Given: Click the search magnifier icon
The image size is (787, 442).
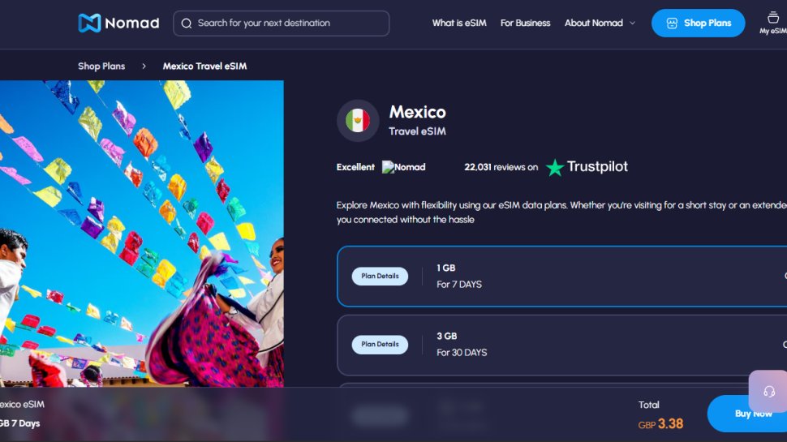Looking at the screenshot, I should tap(187, 24).
